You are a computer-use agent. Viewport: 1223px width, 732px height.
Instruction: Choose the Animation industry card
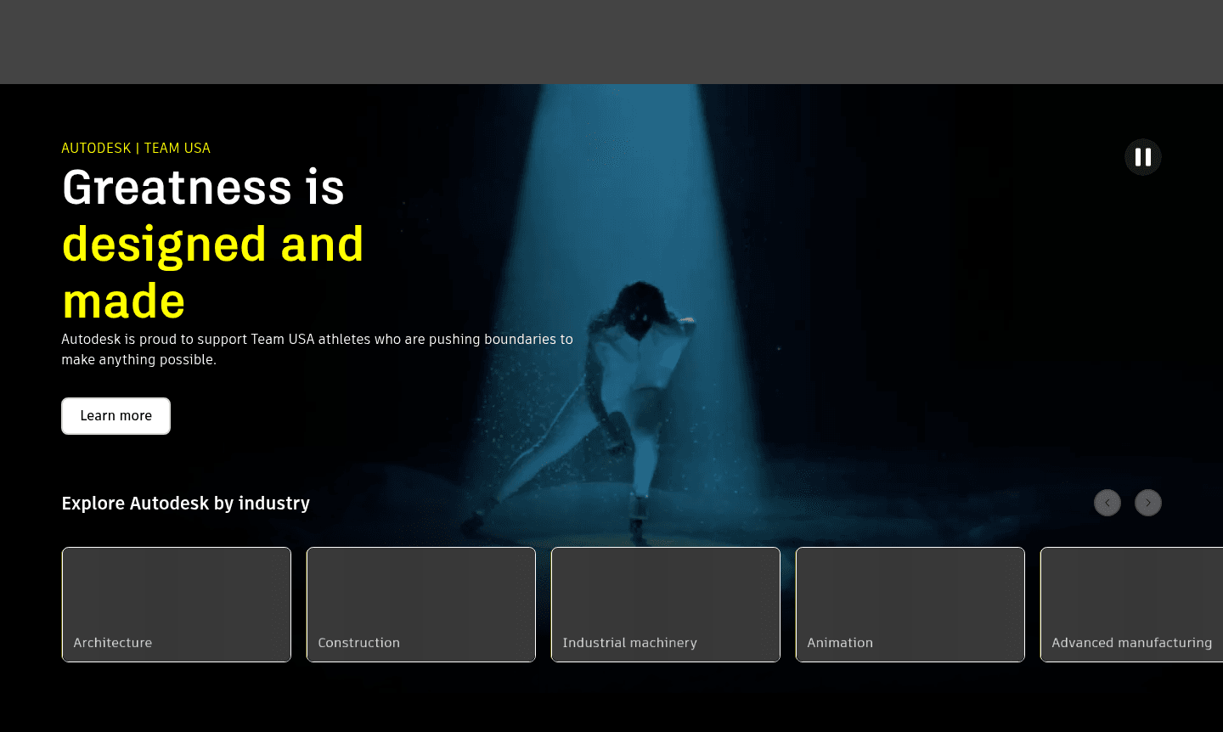[x=910, y=605]
